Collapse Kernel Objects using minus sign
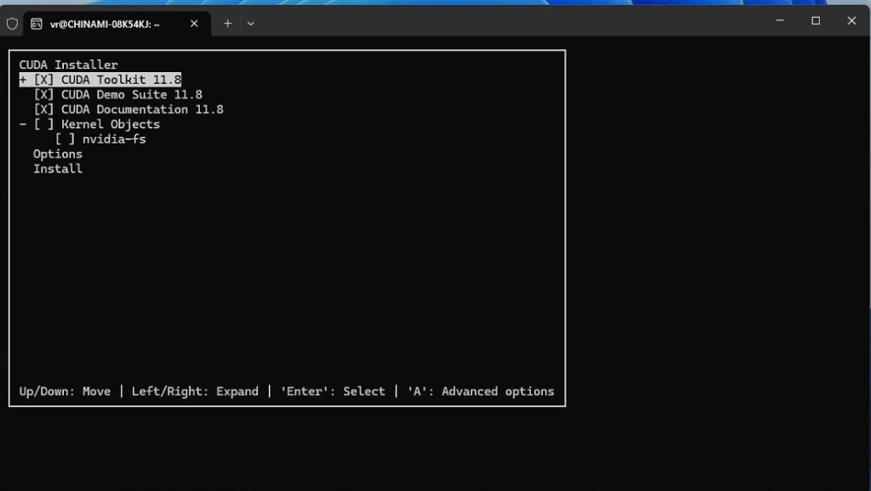 (23, 124)
